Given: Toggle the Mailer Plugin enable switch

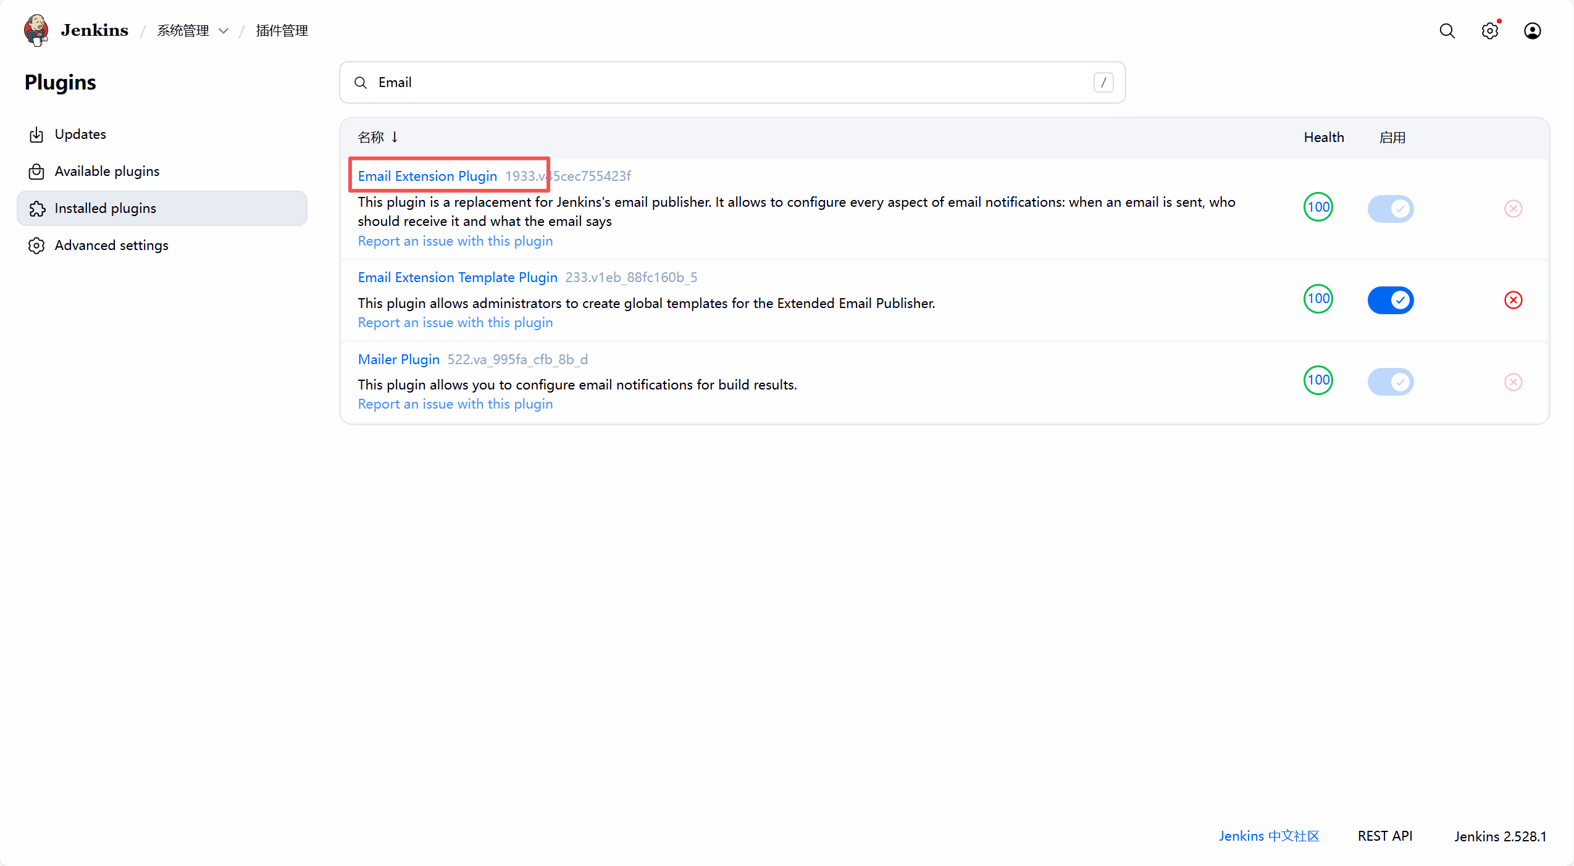Looking at the screenshot, I should [1390, 381].
